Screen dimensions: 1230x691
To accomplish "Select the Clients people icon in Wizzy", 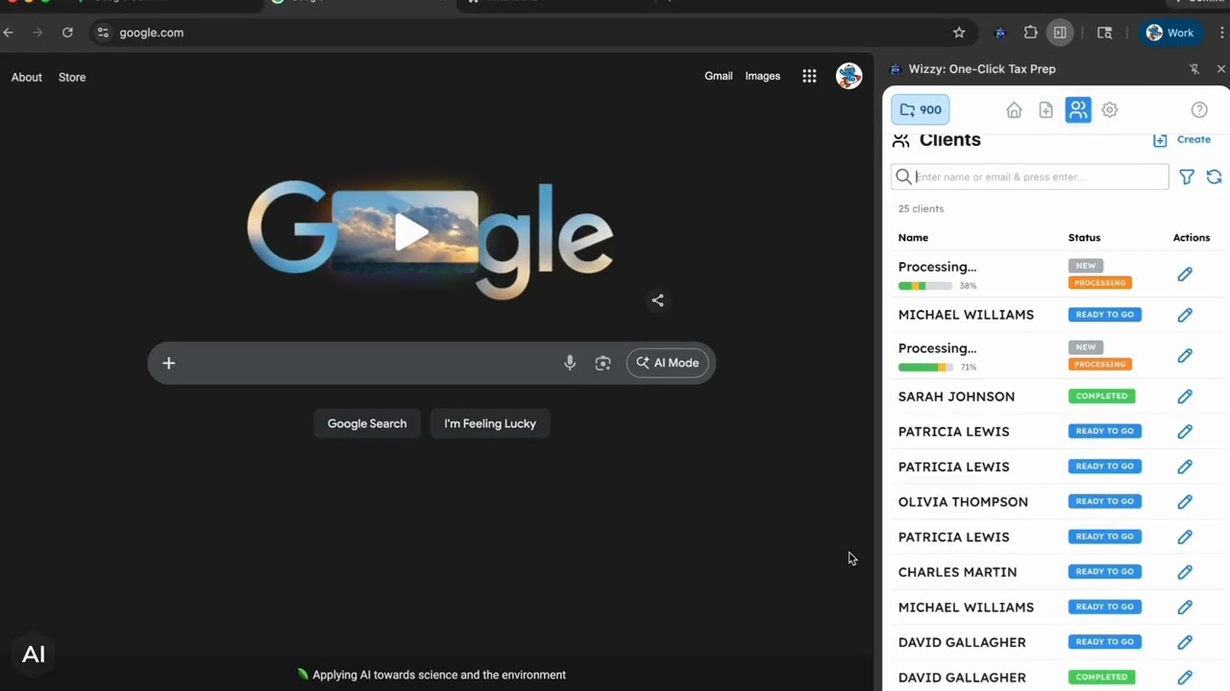I will pyautogui.click(x=1078, y=110).
